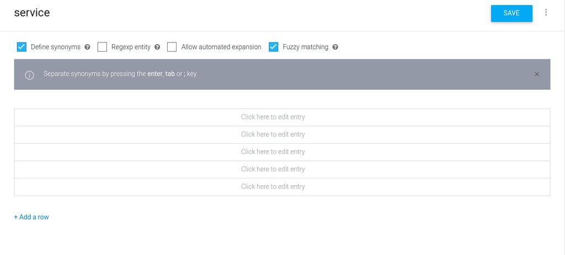The width and height of the screenshot is (565, 255).
Task: Disable the Fuzzy matching checkbox
Action: pos(274,47)
